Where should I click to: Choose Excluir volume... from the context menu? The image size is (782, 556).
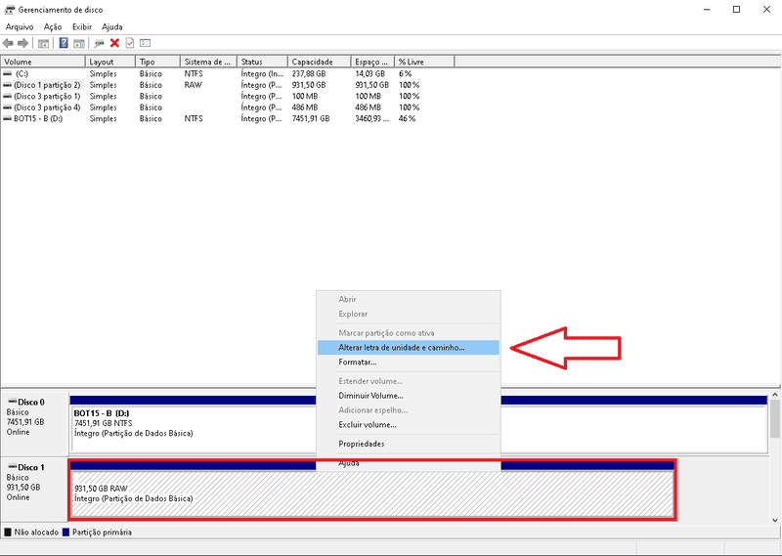coord(408,425)
